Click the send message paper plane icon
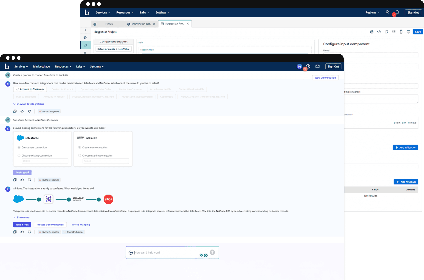424x280 pixels. (212, 252)
